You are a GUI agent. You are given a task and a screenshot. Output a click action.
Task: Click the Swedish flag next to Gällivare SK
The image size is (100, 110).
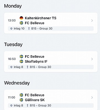pos(21,100)
